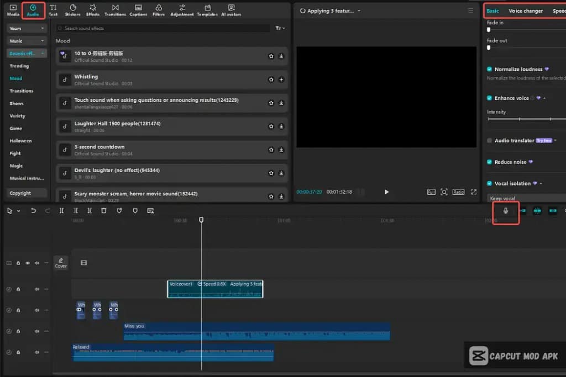
Task: Disable the Reduce noise checkbox
Action: [x=490, y=162]
